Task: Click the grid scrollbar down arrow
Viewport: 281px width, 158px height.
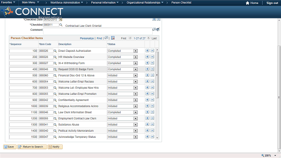Action: pyautogui.click(x=157, y=138)
